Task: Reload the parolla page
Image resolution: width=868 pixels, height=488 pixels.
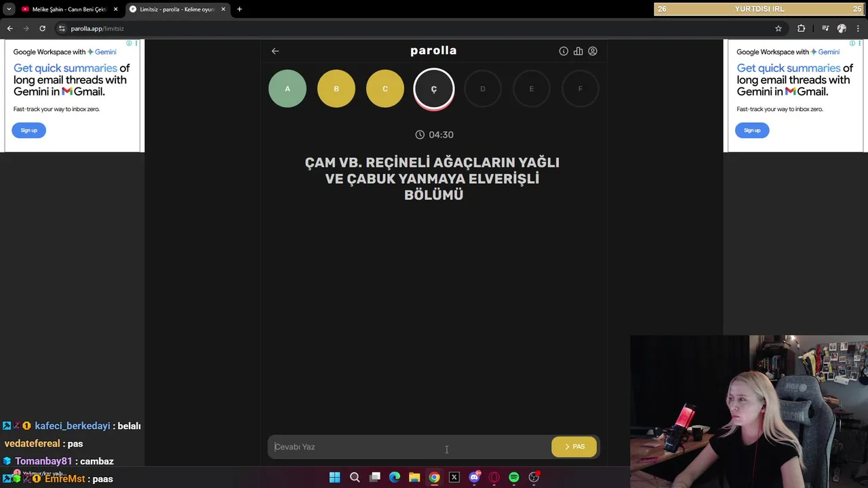Action: [42, 28]
